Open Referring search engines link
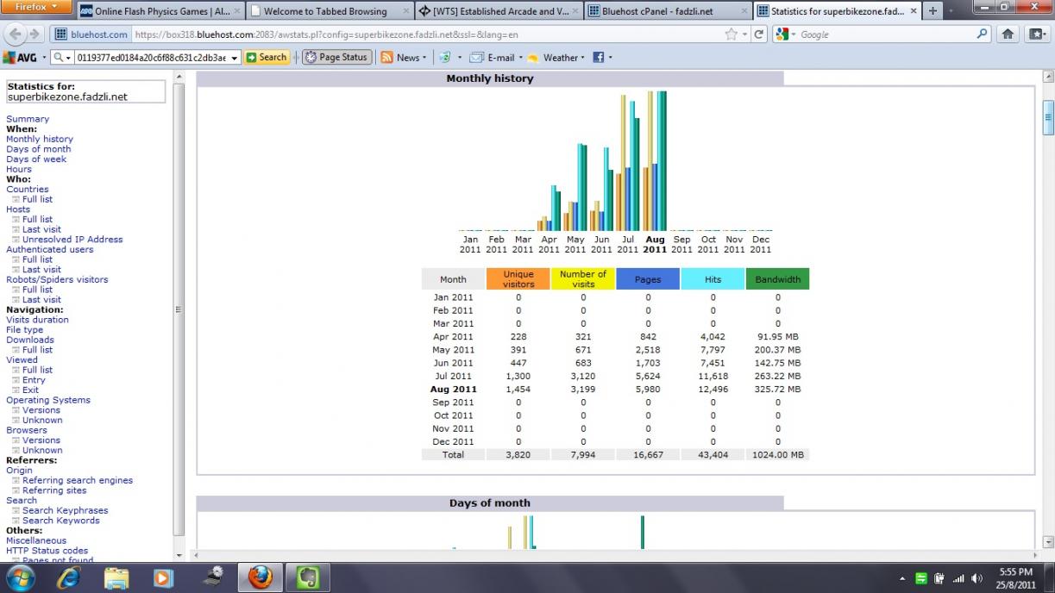The image size is (1055, 593). click(x=78, y=480)
